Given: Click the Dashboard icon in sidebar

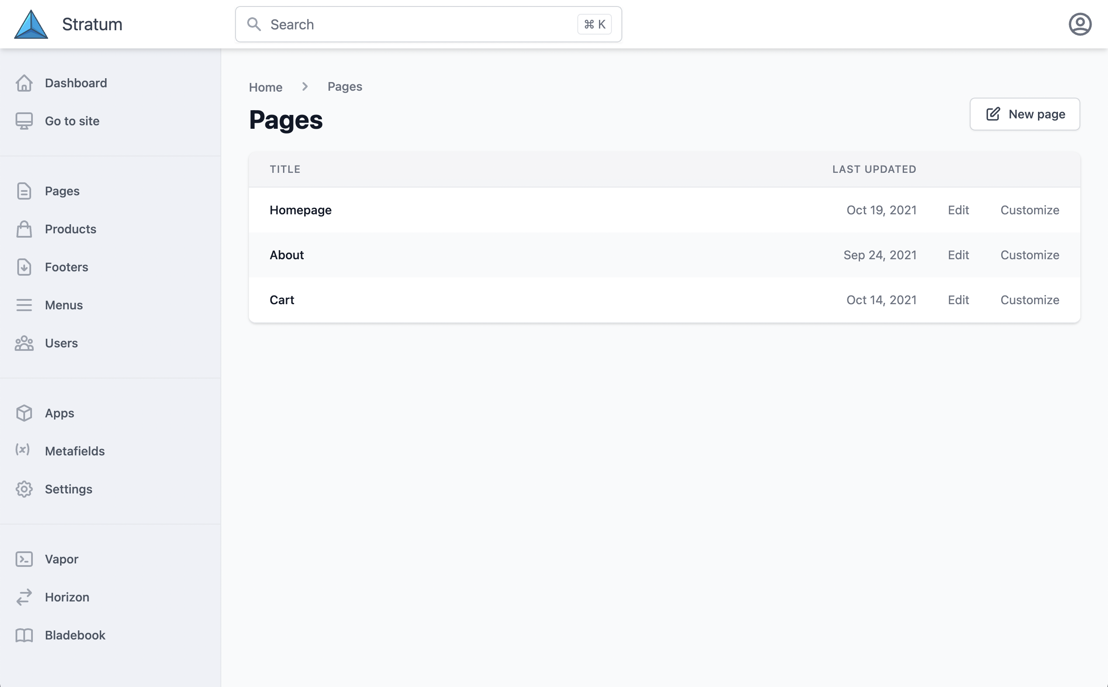Looking at the screenshot, I should [x=24, y=83].
